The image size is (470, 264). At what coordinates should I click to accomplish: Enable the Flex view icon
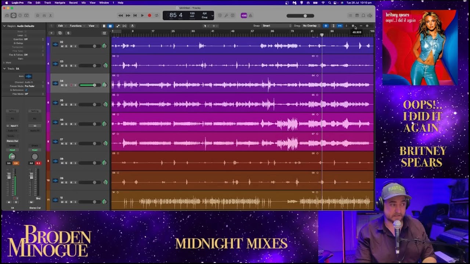click(124, 26)
